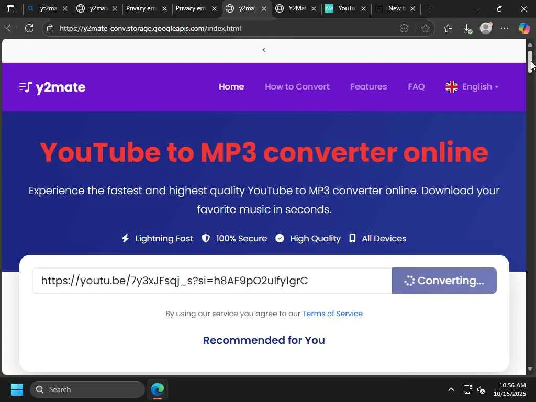536x402 pixels.
Task: Open the Windows Start menu
Action: point(17,389)
